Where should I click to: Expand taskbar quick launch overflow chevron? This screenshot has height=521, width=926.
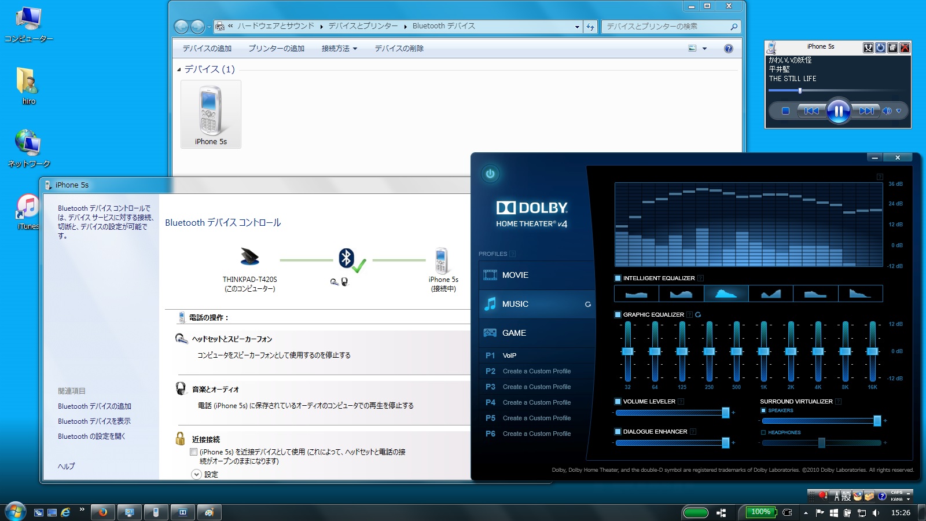point(82,509)
